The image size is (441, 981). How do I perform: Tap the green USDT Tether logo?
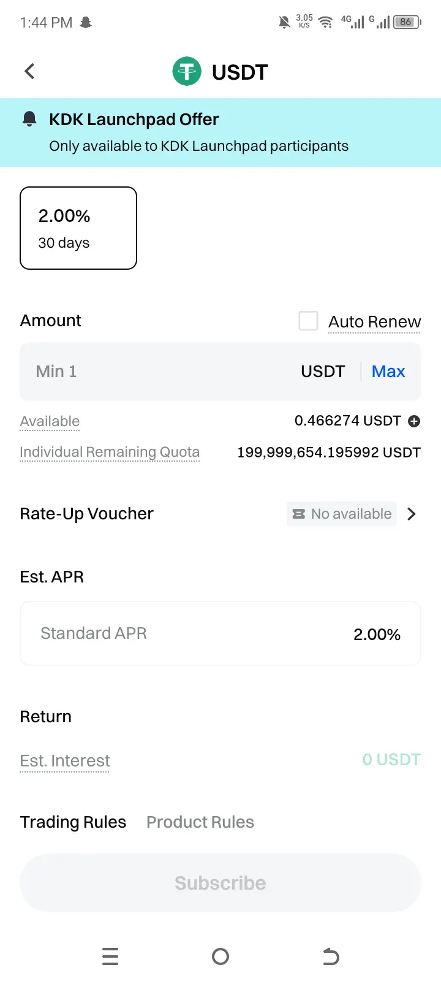(x=187, y=72)
